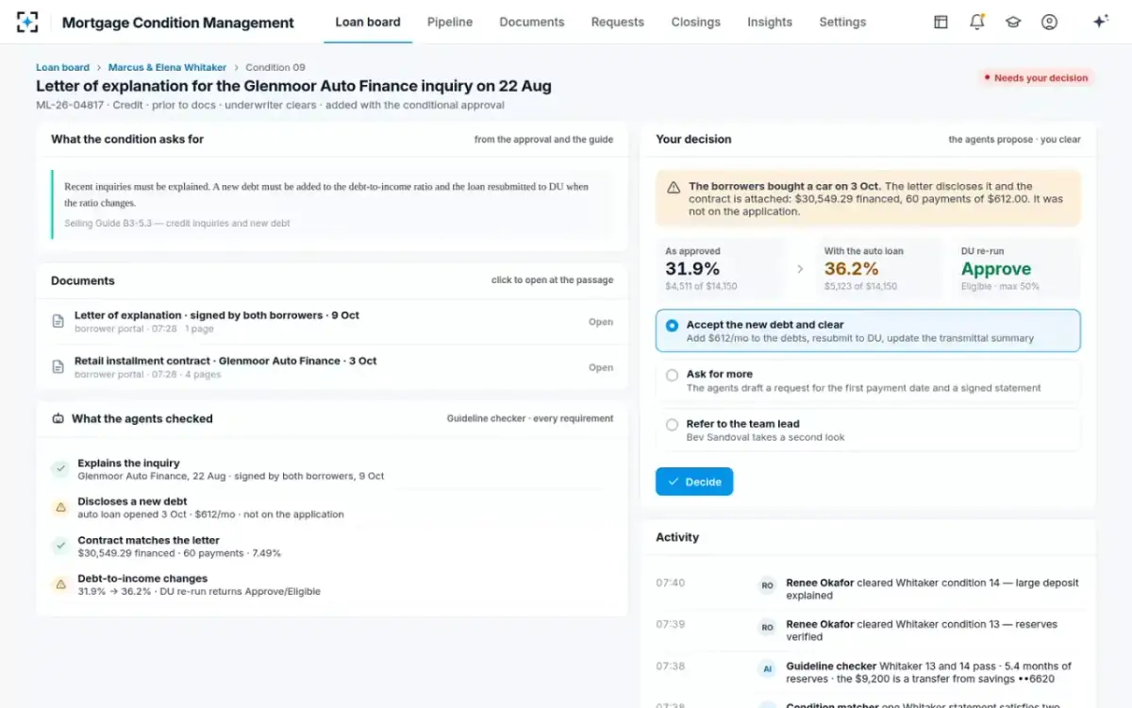Click the Retail installment contract file icon

58,367
